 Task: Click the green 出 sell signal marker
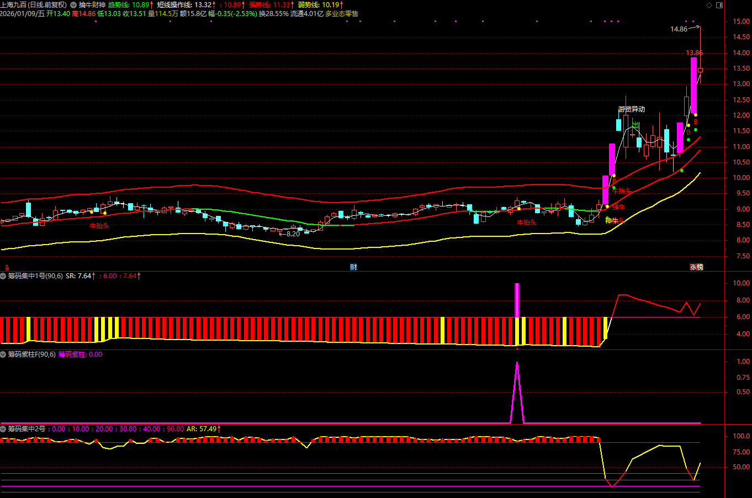click(x=636, y=125)
